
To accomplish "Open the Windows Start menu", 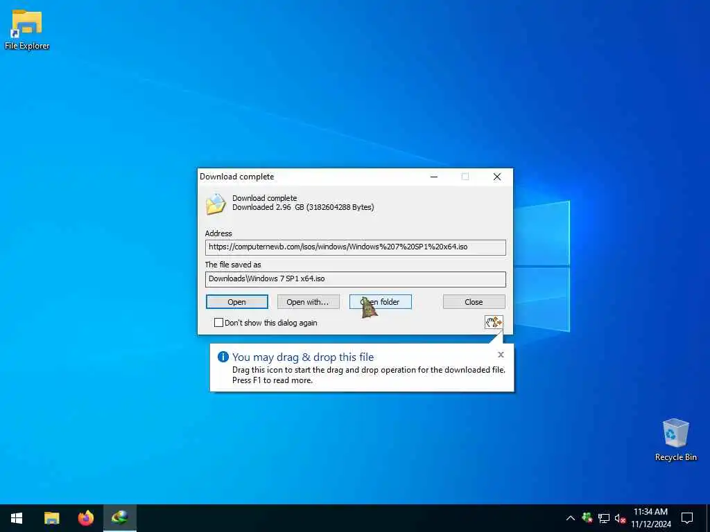I will [x=17, y=518].
